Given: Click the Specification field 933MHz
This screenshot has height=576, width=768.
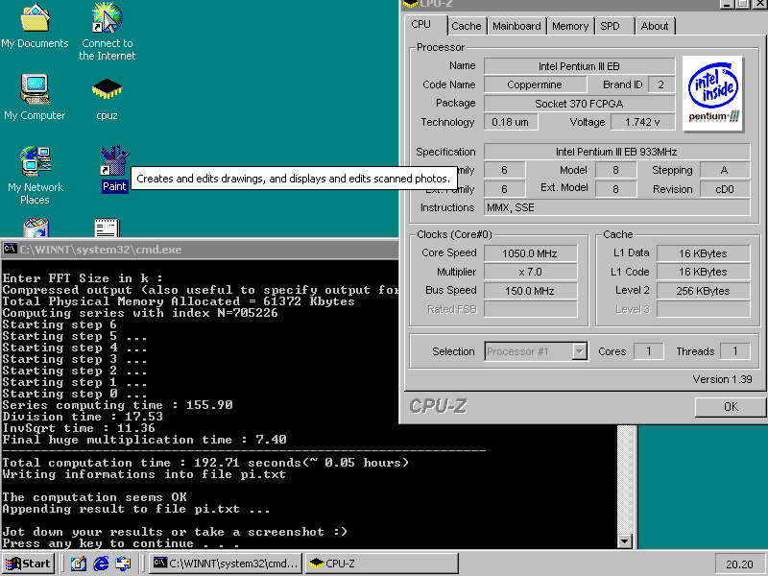Looking at the screenshot, I should click(x=616, y=152).
